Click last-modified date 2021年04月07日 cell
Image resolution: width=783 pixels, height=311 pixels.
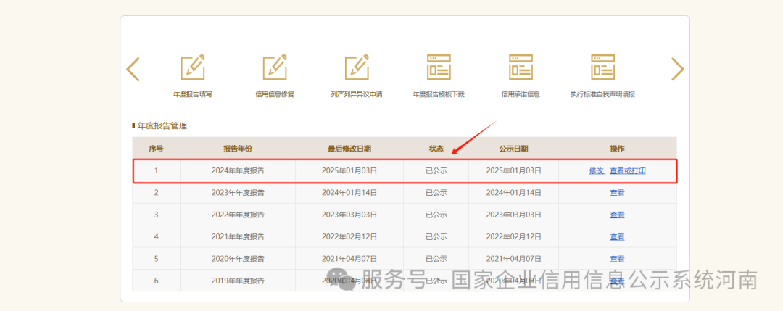(x=349, y=259)
